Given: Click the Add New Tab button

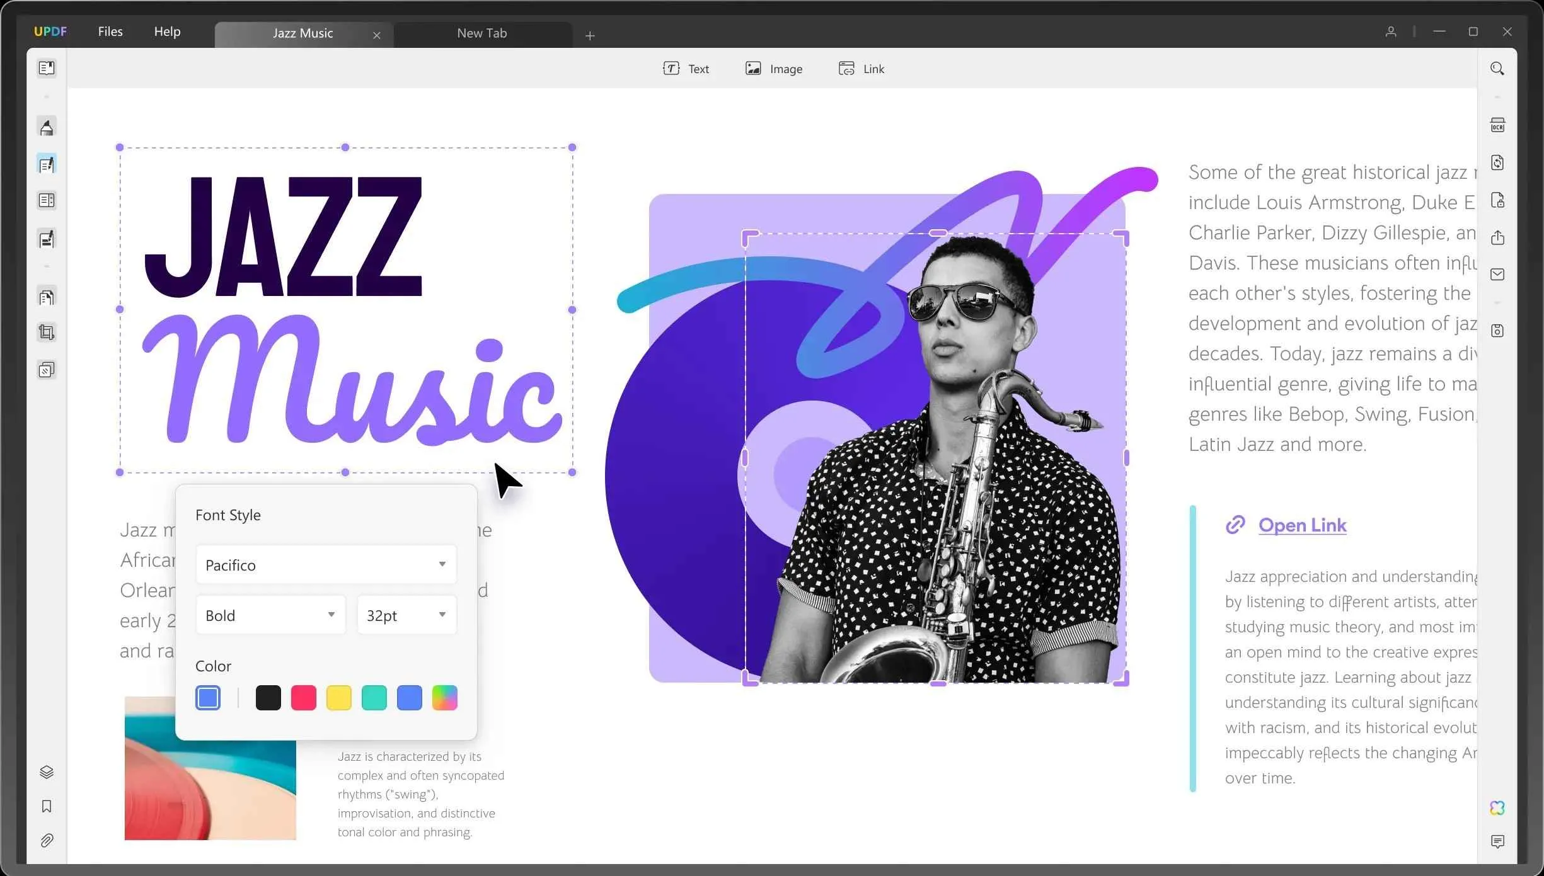Looking at the screenshot, I should coord(590,33).
